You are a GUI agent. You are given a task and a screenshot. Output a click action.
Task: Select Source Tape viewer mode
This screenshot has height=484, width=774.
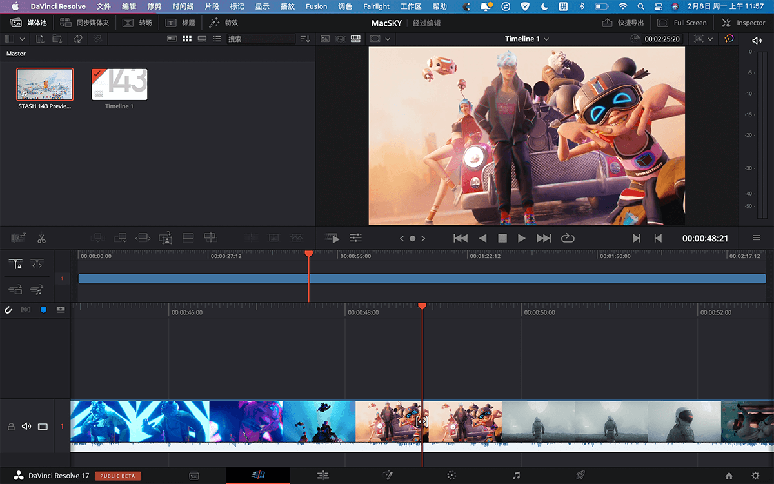340,39
